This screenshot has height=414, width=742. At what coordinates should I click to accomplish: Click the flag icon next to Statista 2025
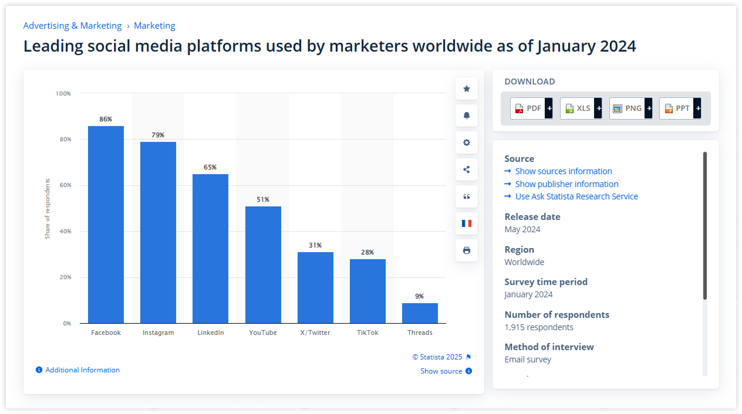coord(468,357)
